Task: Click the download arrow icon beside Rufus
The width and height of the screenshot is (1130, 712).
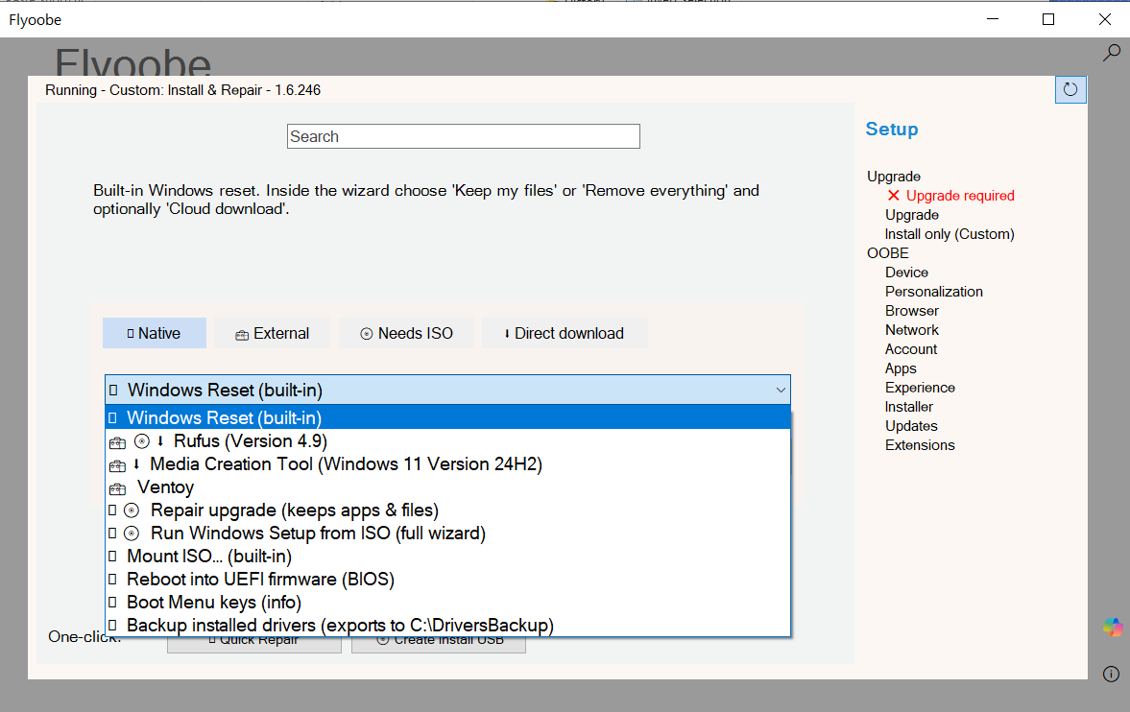Action: click(x=161, y=441)
